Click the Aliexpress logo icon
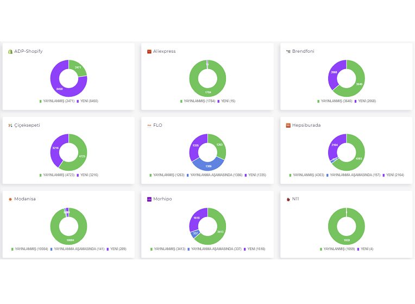The width and height of the screenshot is (415, 304). tap(149, 52)
